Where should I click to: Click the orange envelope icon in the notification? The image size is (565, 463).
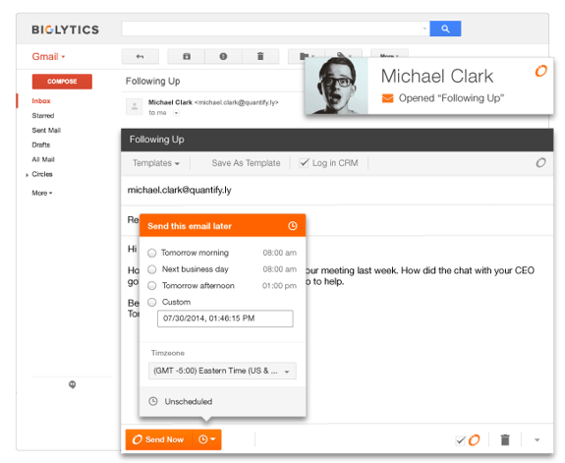[387, 98]
